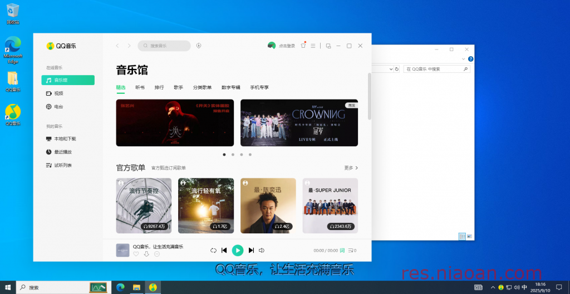This screenshot has height=294, width=570.
Task: Click the heart favorite icon in player bar
Action: (x=136, y=254)
